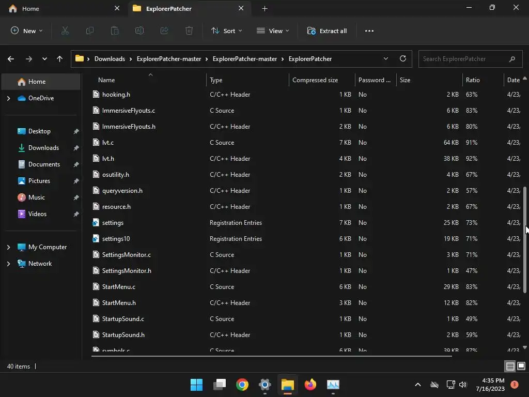Click Extract all button
The height and width of the screenshot is (397, 529).
[326, 30]
